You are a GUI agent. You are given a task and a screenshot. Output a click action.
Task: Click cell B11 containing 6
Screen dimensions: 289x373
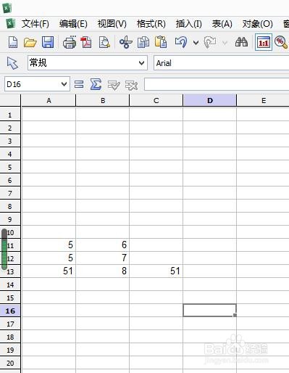click(x=103, y=245)
